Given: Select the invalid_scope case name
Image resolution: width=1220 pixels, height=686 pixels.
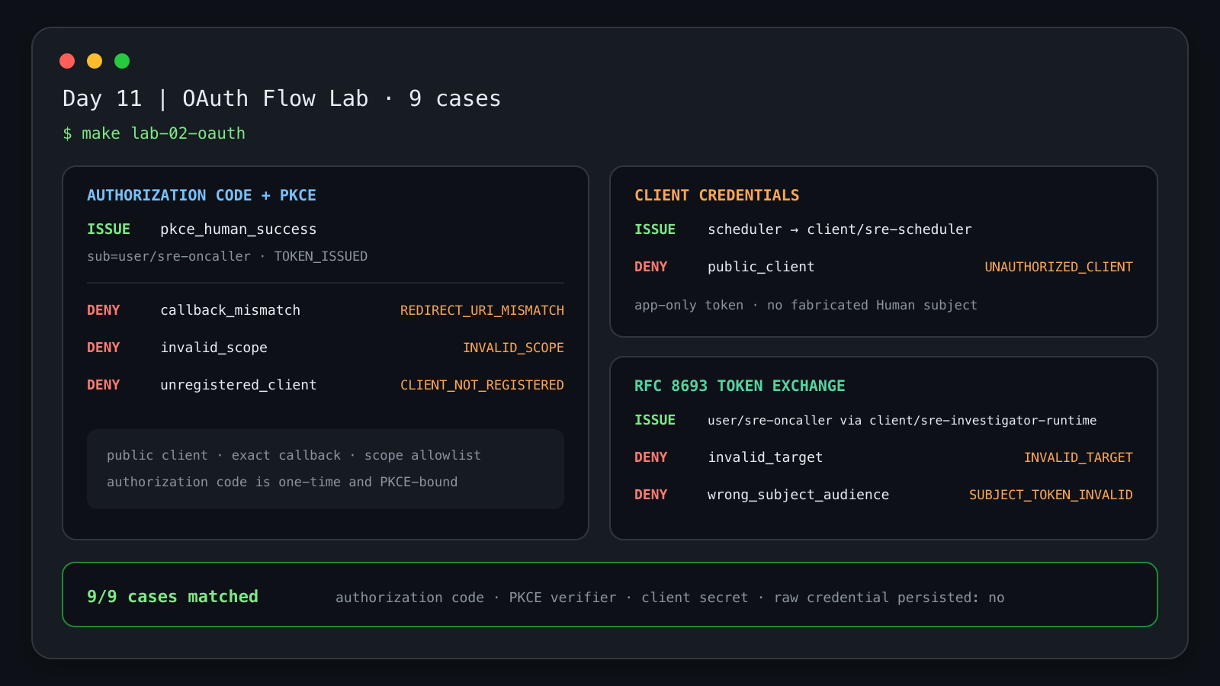Looking at the screenshot, I should [213, 348].
